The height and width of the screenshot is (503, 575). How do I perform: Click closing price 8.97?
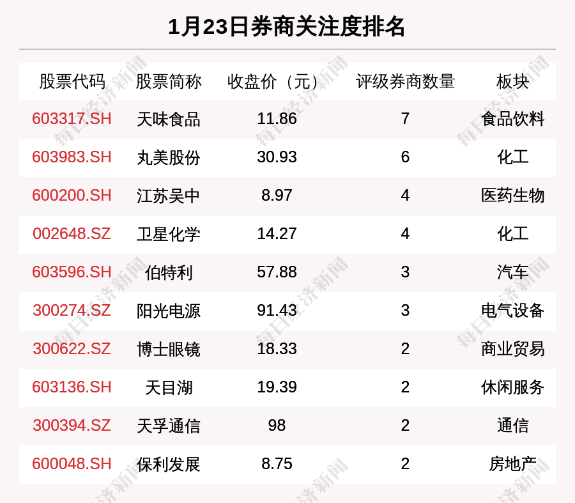pyautogui.click(x=277, y=195)
